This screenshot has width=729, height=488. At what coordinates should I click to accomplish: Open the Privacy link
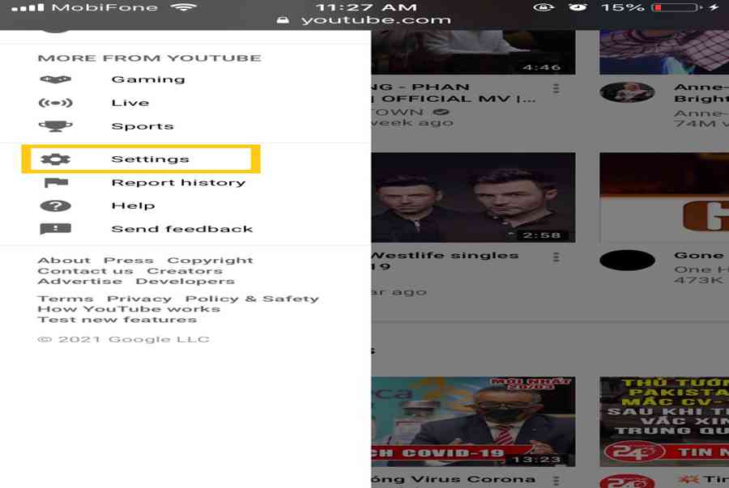click(x=139, y=299)
